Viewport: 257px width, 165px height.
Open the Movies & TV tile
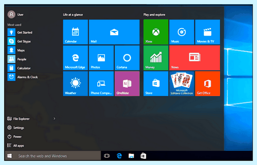[207, 32]
